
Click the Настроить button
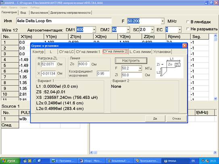131,60
